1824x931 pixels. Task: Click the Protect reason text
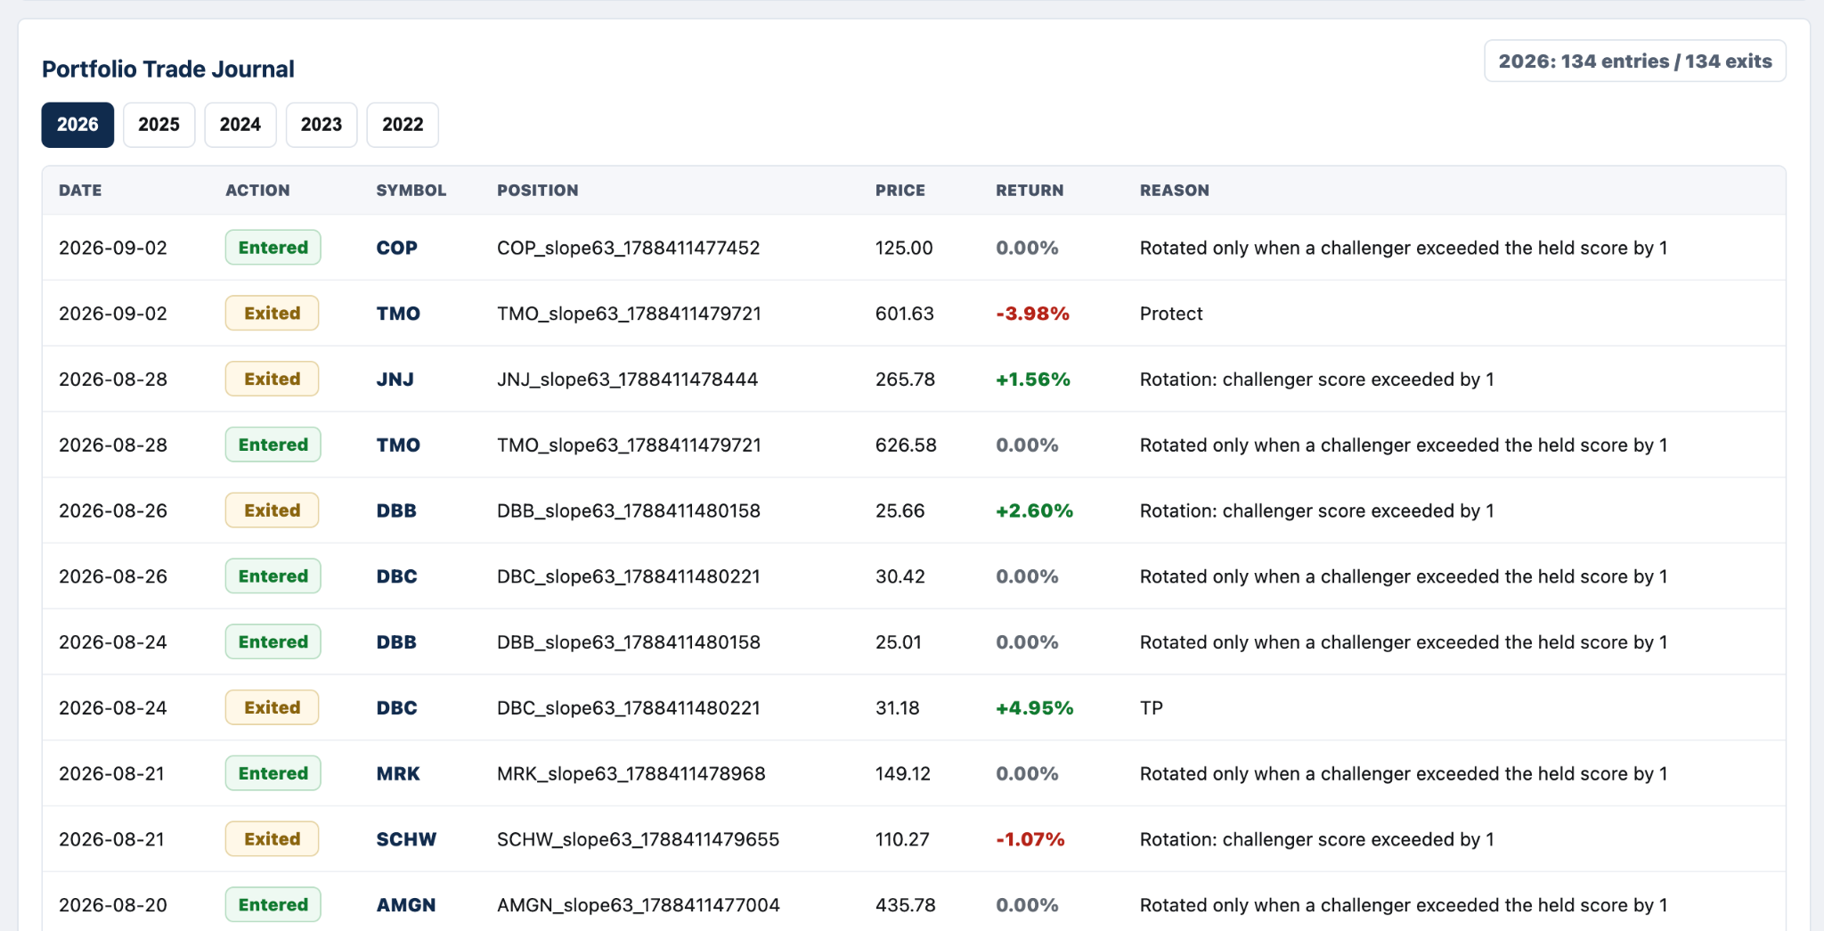pyautogui.click(x=1171, y=314)
